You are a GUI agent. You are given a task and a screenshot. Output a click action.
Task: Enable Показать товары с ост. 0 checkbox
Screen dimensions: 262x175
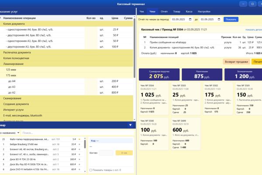[91, 170]
